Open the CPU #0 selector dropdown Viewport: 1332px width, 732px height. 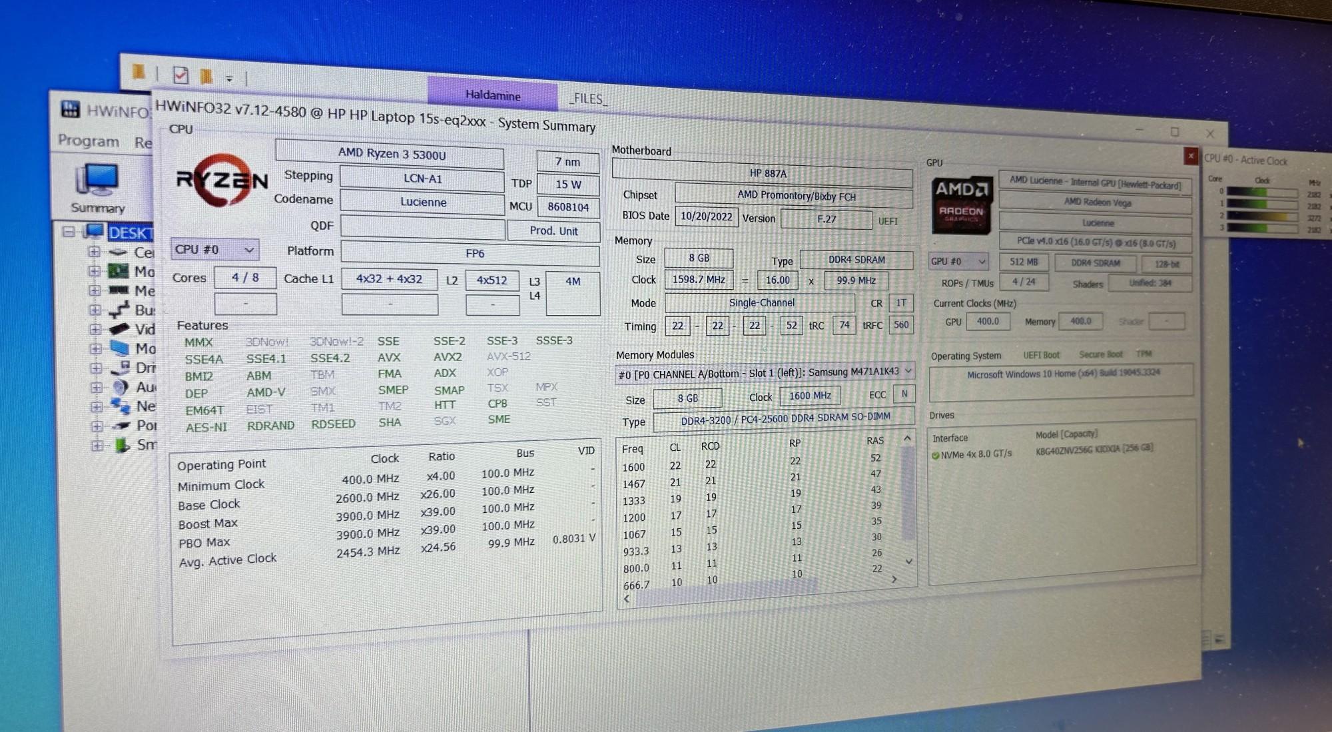(214, 249)
